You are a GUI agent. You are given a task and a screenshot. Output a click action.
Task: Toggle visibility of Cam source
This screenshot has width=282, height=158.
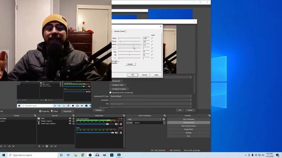click(70, 118)
